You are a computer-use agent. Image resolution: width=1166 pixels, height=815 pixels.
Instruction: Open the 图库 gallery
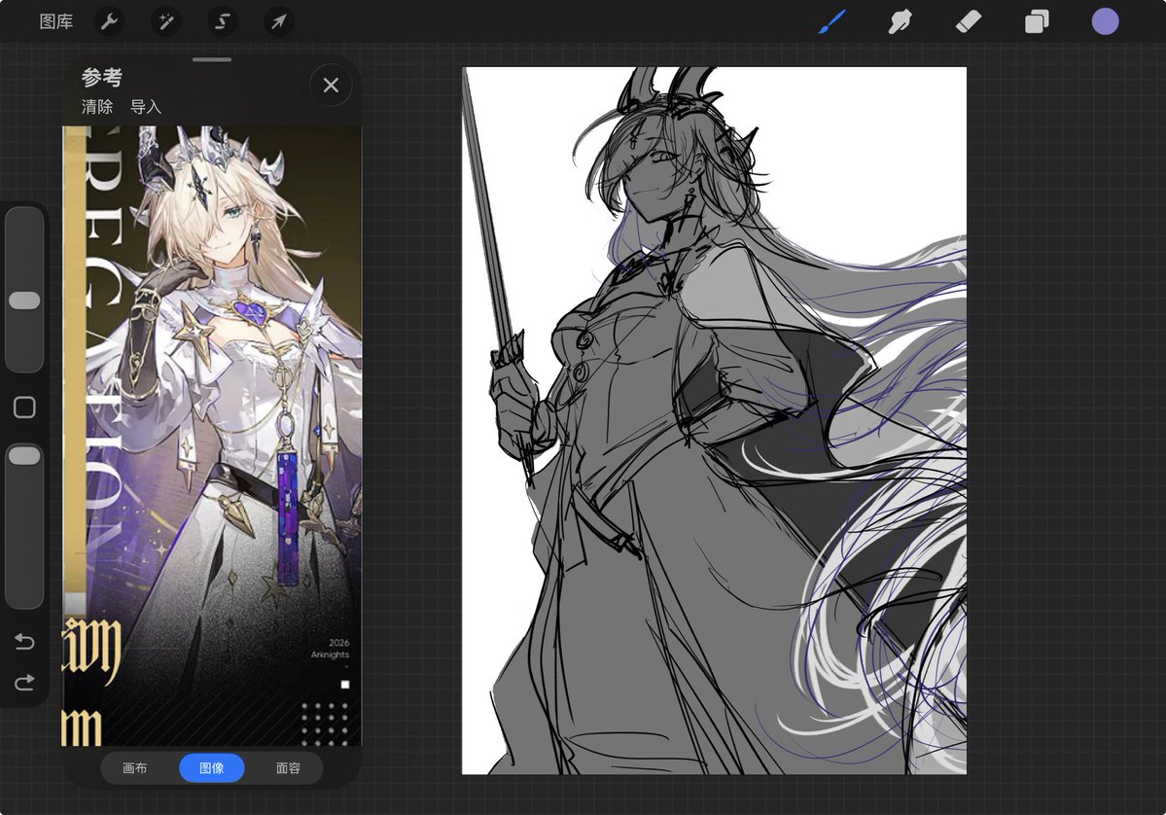[x=55, y=21]
